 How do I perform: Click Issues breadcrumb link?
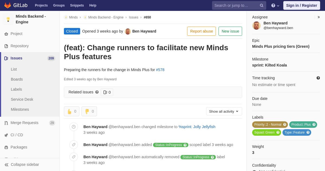(134, 17)
